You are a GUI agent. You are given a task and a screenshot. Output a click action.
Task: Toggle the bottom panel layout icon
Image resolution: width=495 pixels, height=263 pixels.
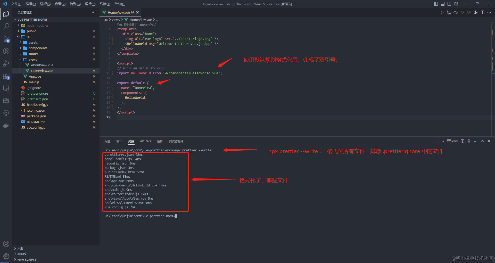point(443,4)
